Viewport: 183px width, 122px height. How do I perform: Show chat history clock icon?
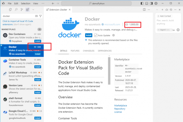pyautogui.click(x=171, y=10)
